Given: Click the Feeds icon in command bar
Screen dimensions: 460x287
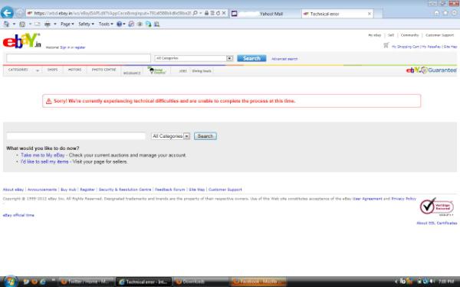Looking at the screenshot, I should click(x=22, y=24).
